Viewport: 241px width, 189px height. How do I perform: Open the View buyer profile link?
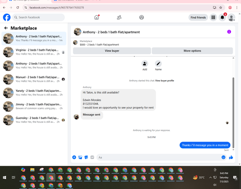164,81
